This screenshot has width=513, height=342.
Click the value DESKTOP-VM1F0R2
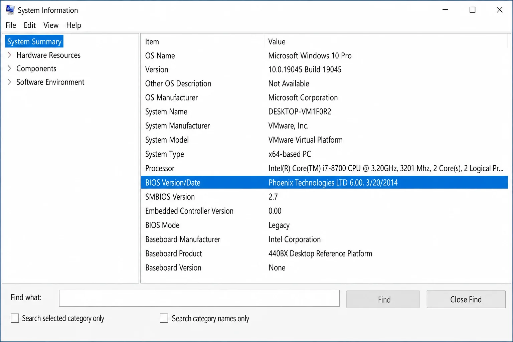pos(300,112)
